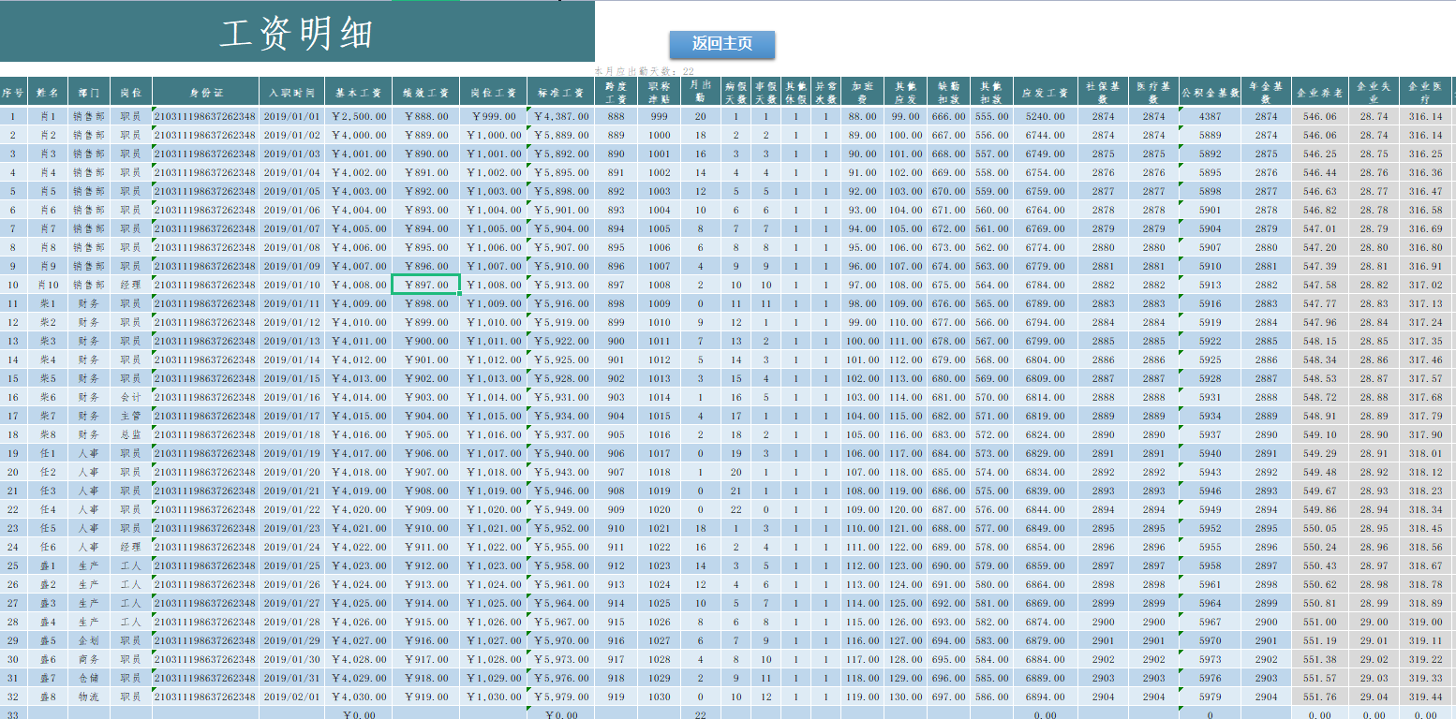Select the name cell 任6

pos(48,548)
